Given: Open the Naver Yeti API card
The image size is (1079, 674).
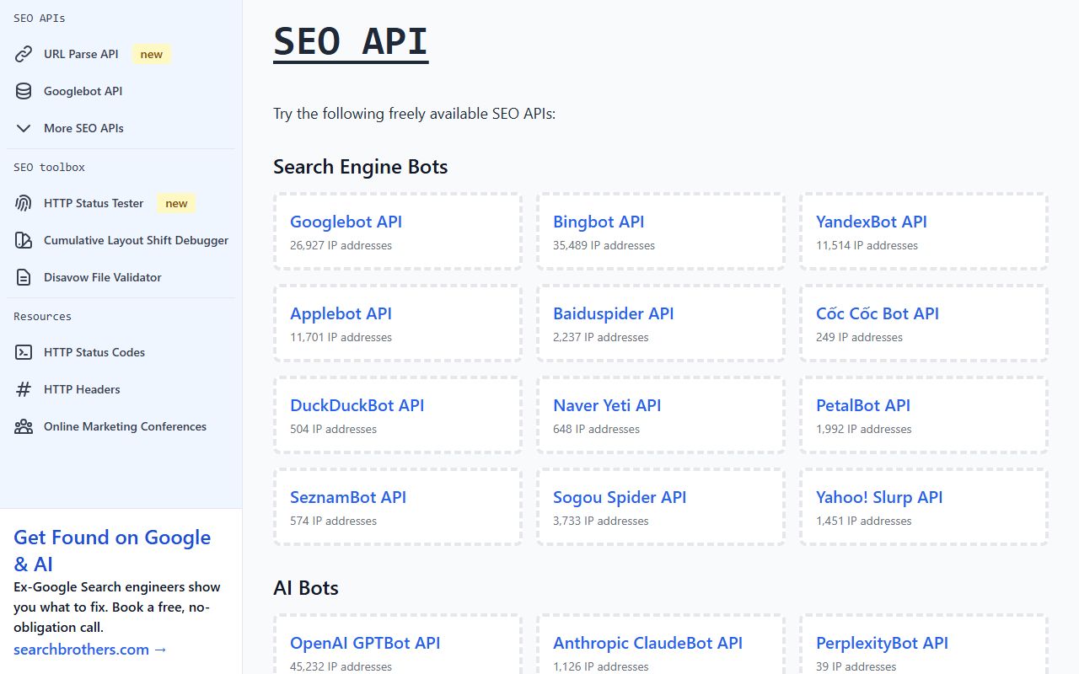Looking at the screenshot, I should [x=661, y=415].
